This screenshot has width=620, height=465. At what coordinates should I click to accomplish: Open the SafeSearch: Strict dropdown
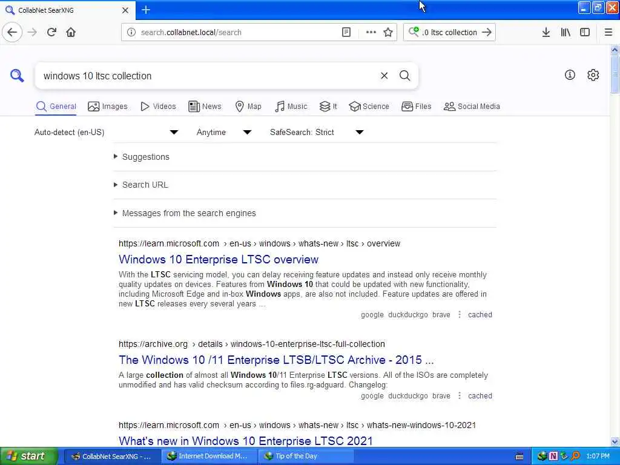tap(316, 132)
